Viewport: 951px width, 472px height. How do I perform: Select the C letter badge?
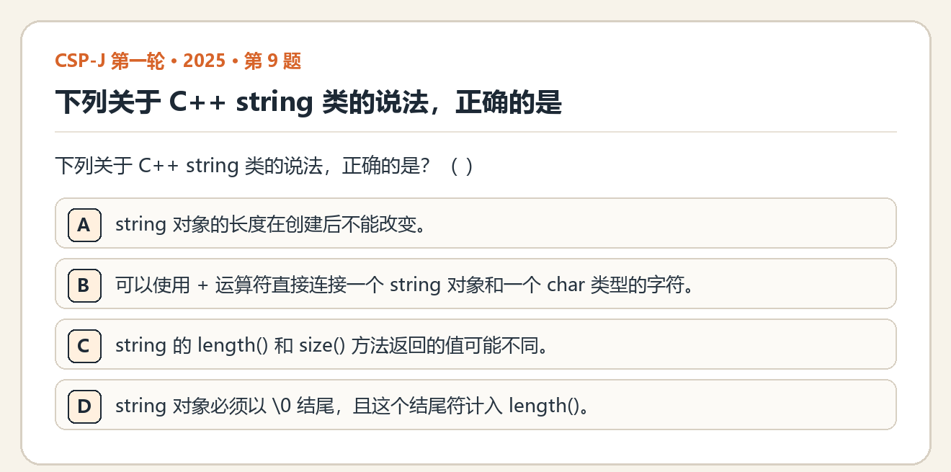pyautogui.click(x=84, y=345)
